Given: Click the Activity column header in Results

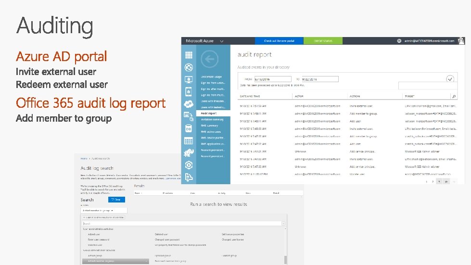Looking at the screenshot, I should 222,193.
